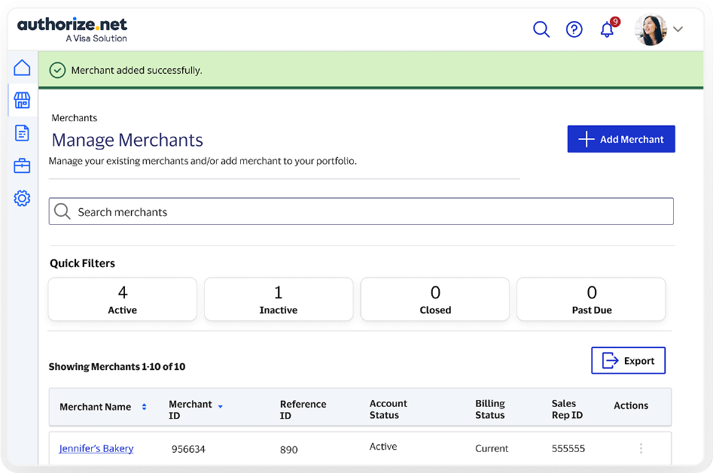Viewport: 713px width, 473px height.
Task: Filter merchants by Active quick filter
Action: [x=122, y=299]
